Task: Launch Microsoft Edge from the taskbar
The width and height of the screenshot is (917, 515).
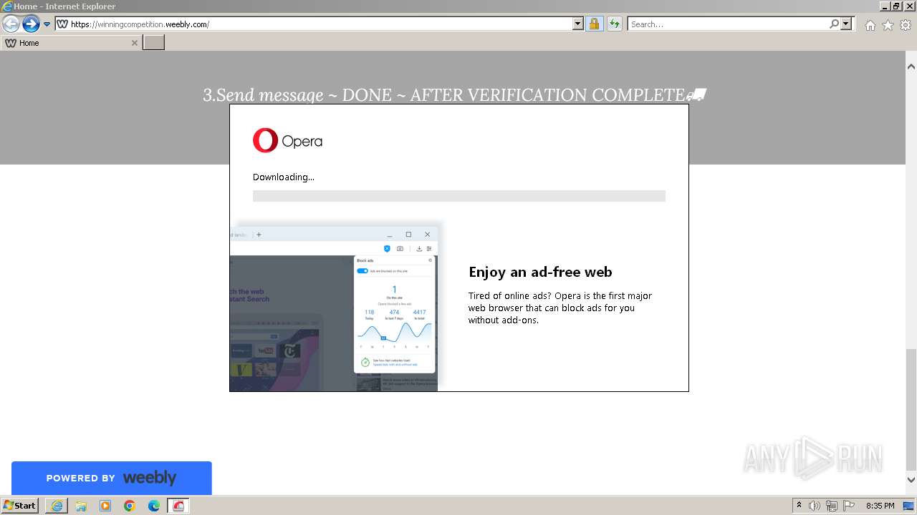Action: (x=154, y=506)
